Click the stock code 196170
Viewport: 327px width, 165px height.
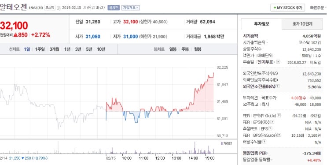coord(36,8)
